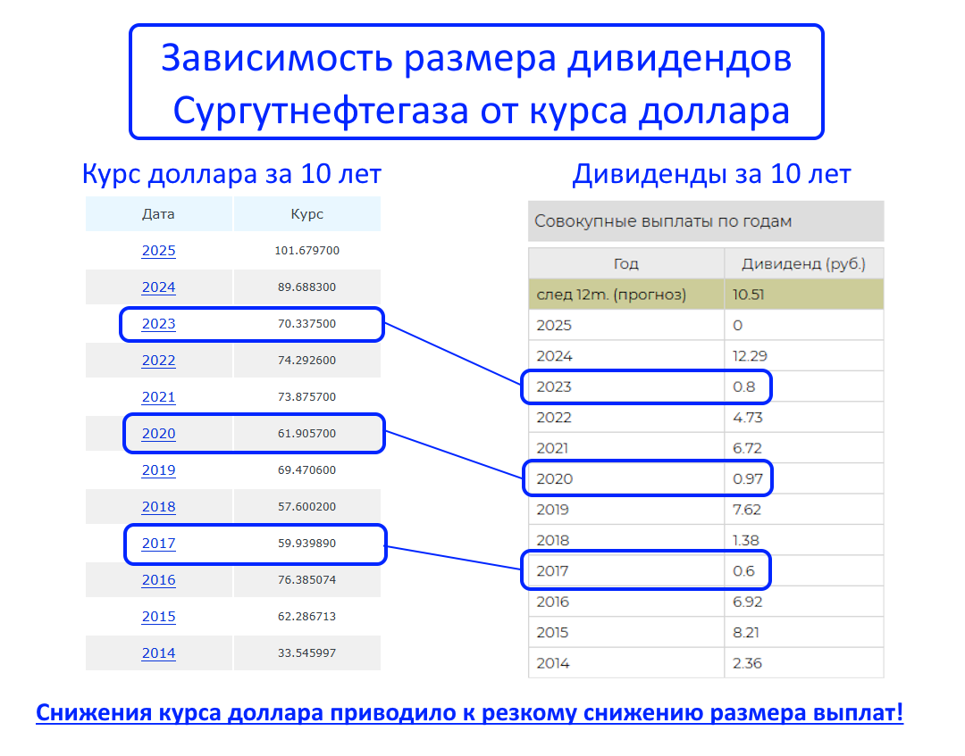Screen dimensions: 965x756
Task: Open the 2020 year link
Action: pos(158,433)
